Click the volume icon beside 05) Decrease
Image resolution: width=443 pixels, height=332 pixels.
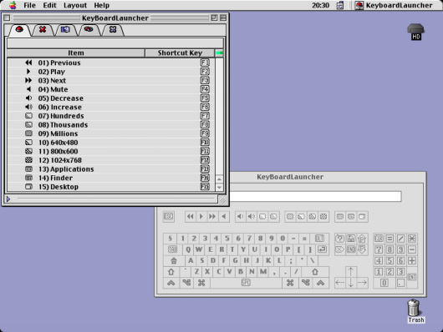(28, 98)
